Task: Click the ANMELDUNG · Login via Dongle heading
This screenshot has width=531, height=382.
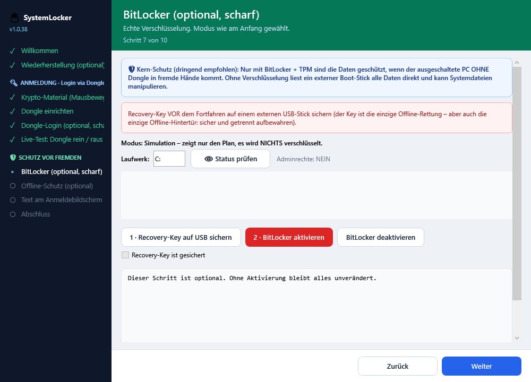Action: pyautogui.click(x=62, y=83)
